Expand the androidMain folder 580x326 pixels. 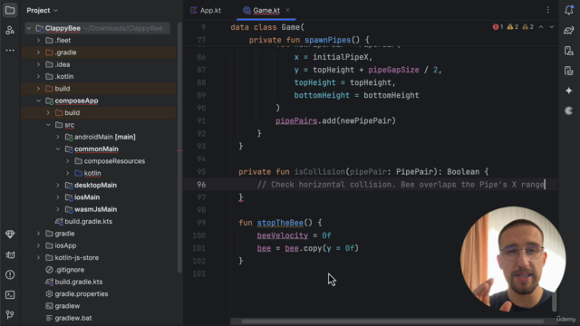point(58,137)
